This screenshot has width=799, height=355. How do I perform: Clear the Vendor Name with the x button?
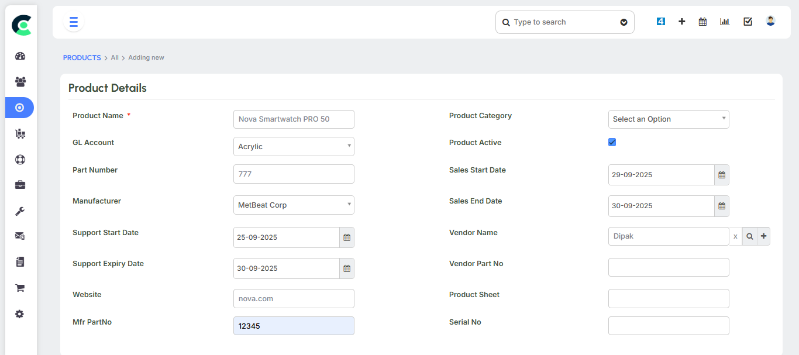pyautogui.click(x=735, y=236)
